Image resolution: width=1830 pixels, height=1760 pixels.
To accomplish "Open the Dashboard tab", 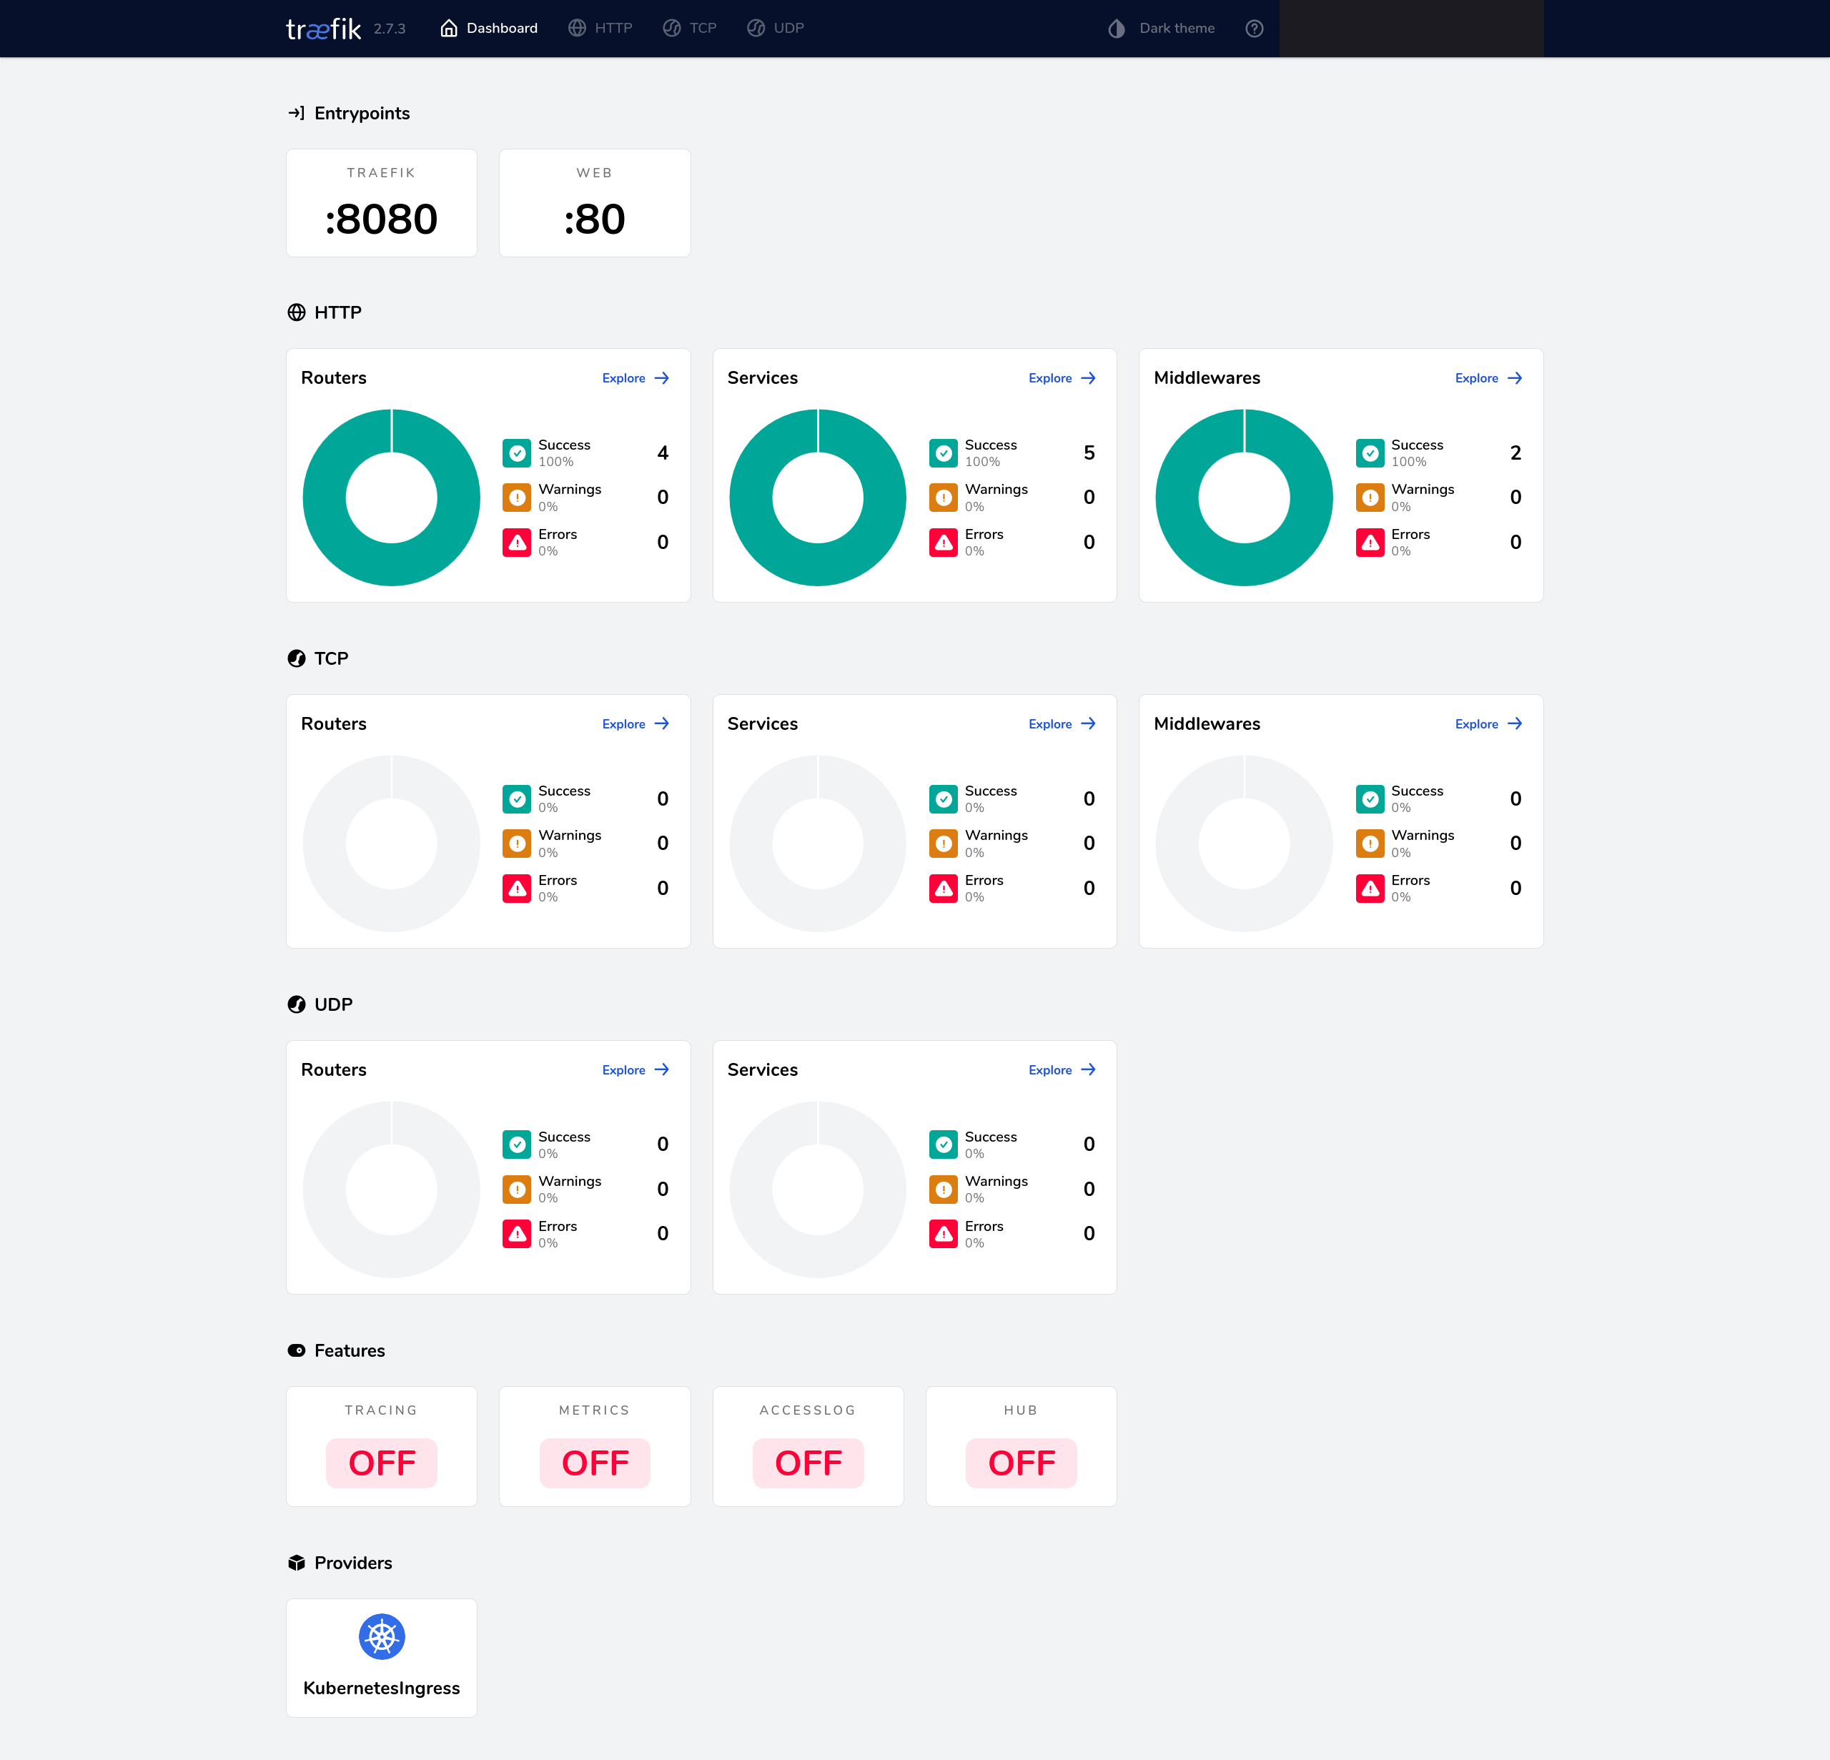I will click(488, 28).
